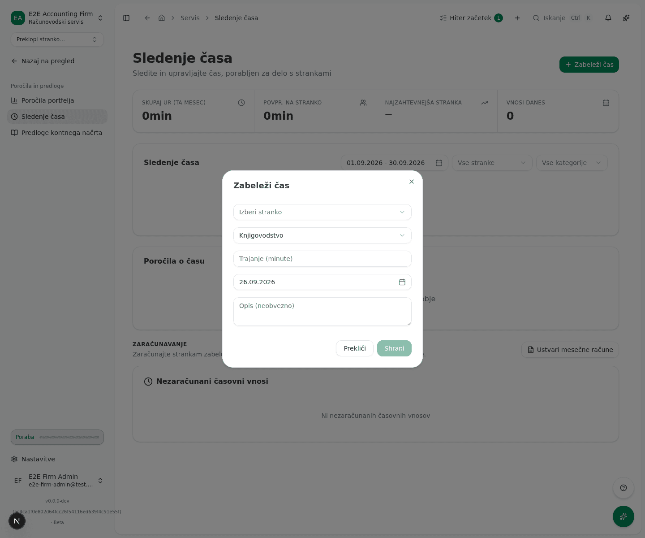Viewport: 645px width, 538px height.
Task: Expand the E2E Accounting Firm switcher
Action: click(x=57, y=18)
